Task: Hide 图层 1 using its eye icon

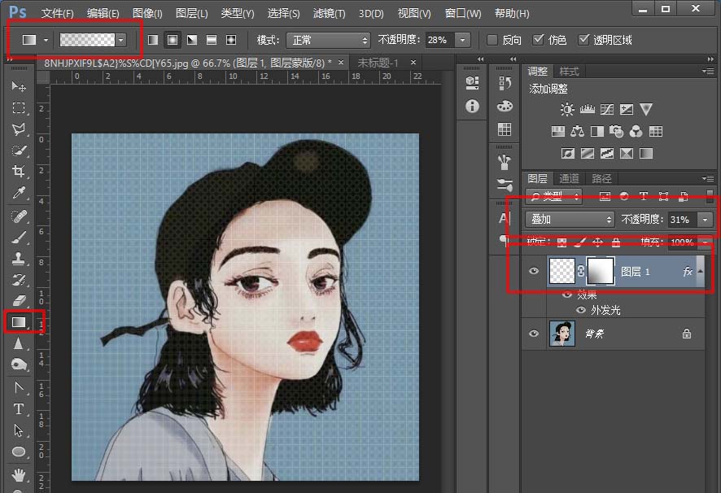Action: [534, 272]
